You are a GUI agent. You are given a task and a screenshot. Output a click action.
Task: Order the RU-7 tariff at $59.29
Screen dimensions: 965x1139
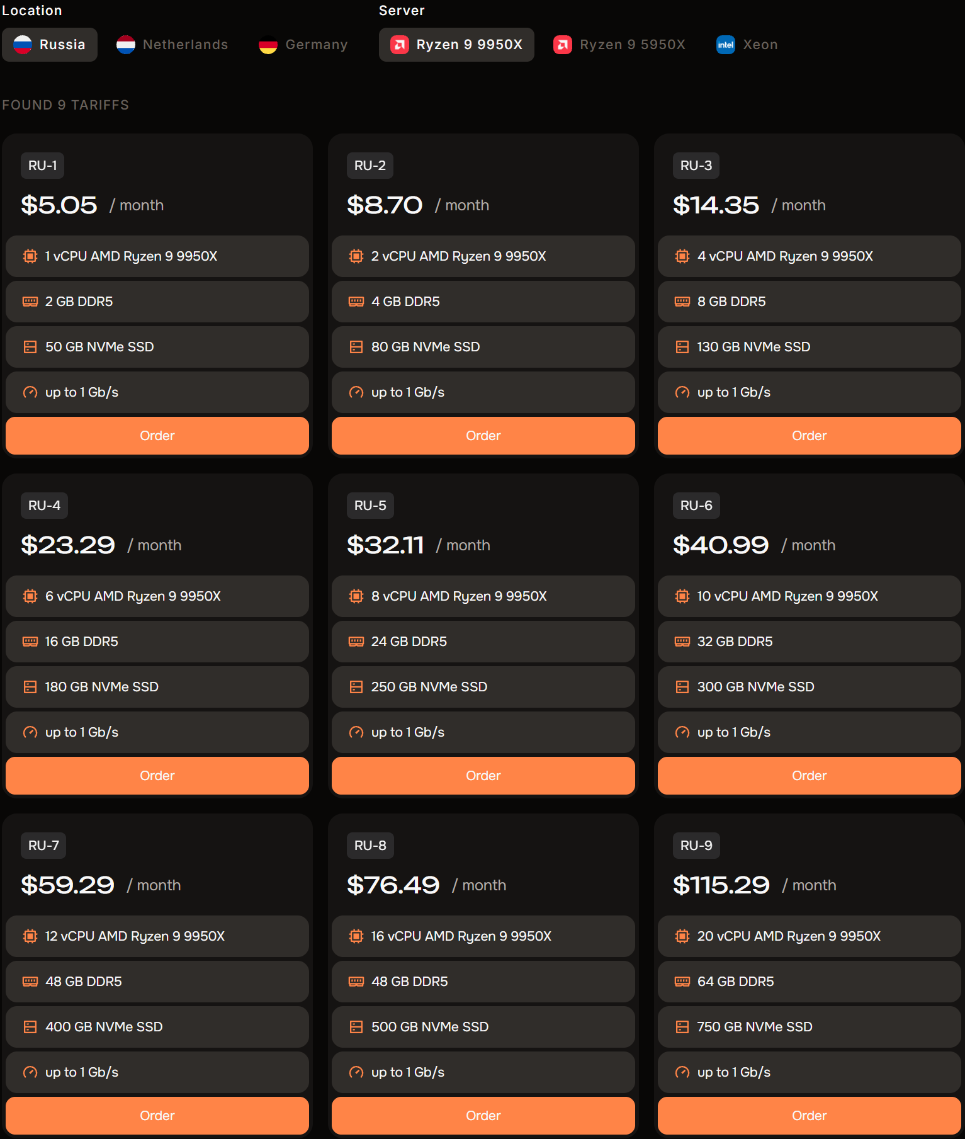tap(157, 1116)
